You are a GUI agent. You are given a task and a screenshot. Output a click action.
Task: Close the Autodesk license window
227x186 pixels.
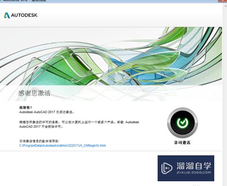point(223,1)
